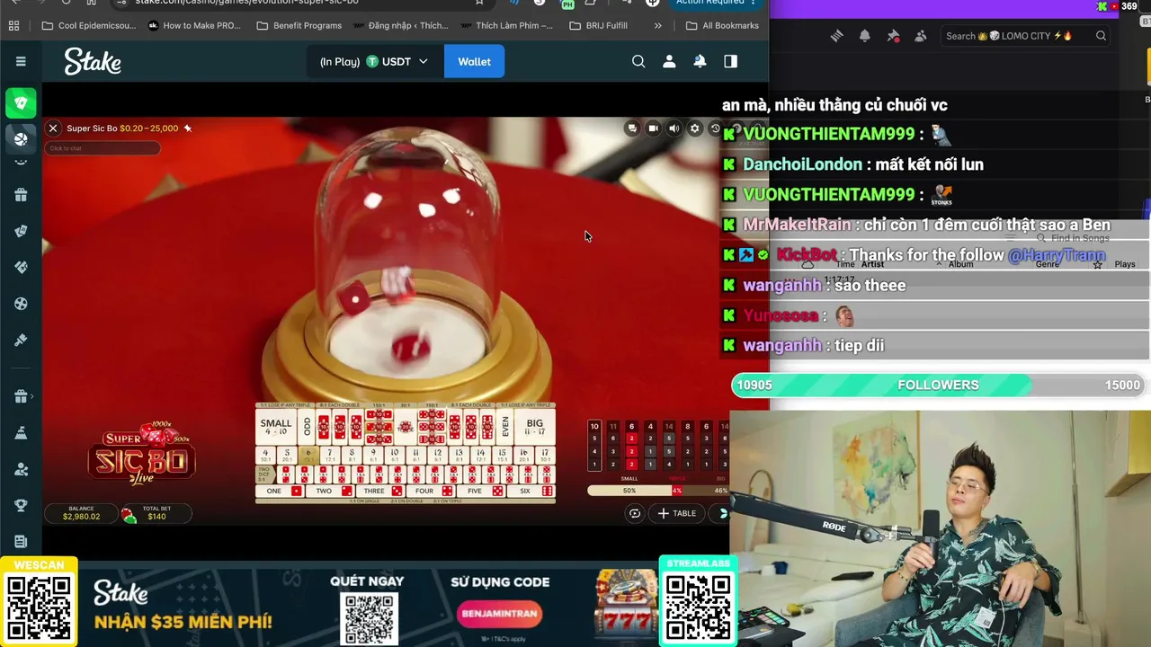Viewport: 1151px width, 647px height.
Task: Open the game chat bubble icon
Action: (x=632, y=129)
